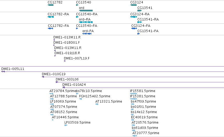This screenshot has width=224, height=137.
Task: Click EST AT13321.5prime label
Action: click(109, 102)
